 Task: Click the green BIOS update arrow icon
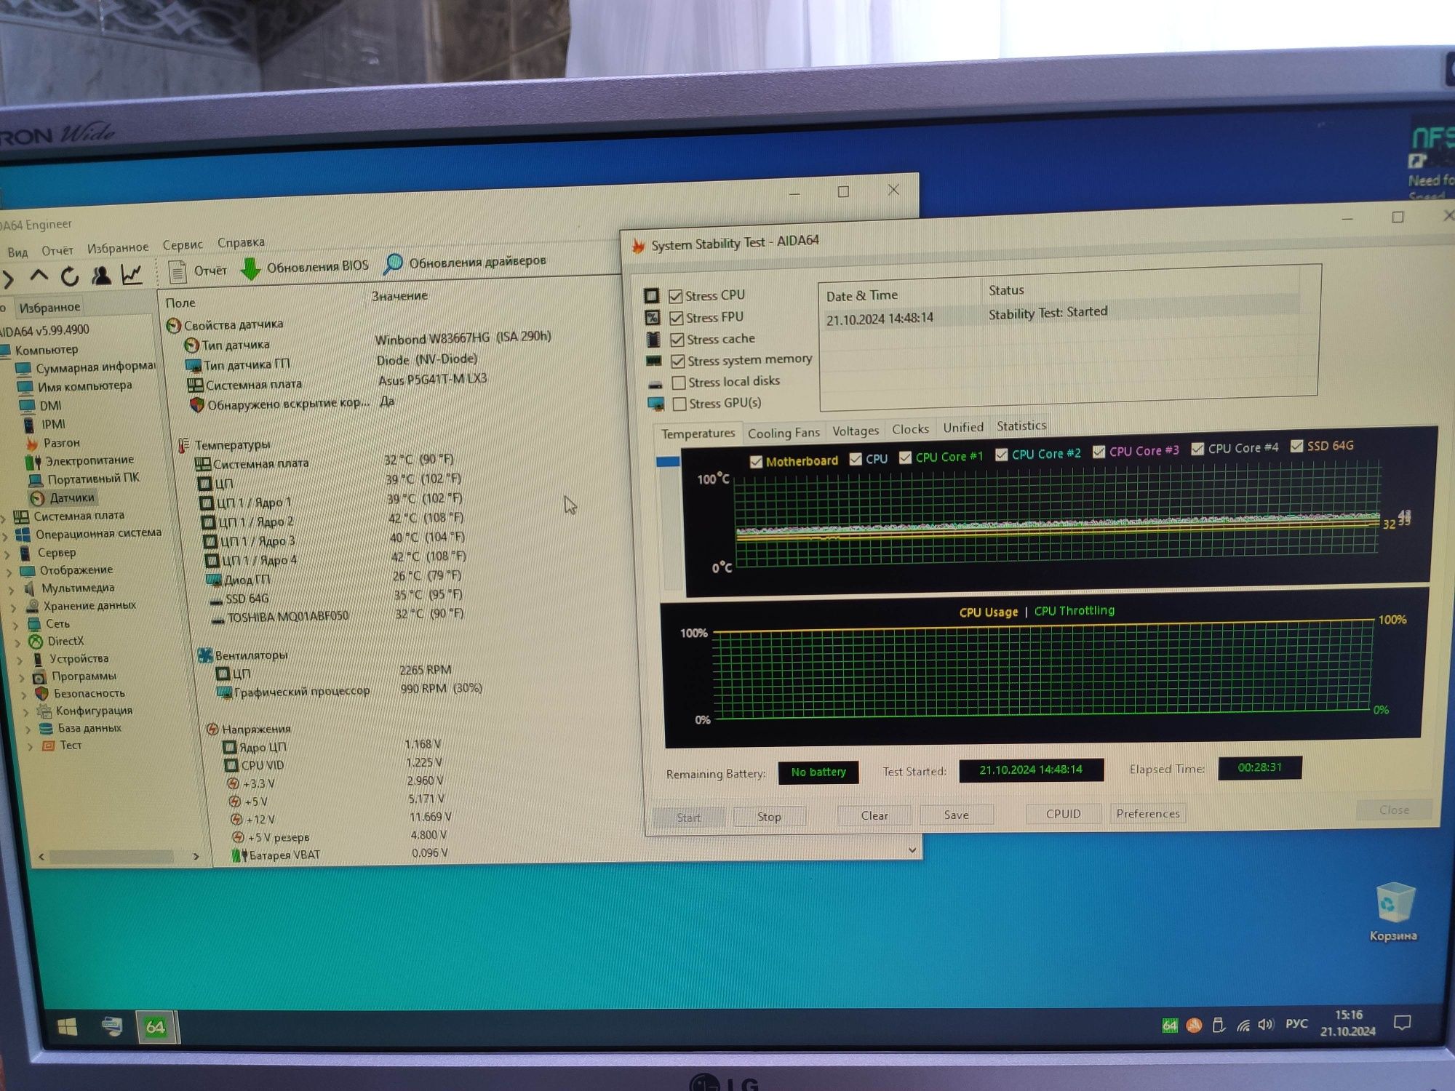coord(250,268)
